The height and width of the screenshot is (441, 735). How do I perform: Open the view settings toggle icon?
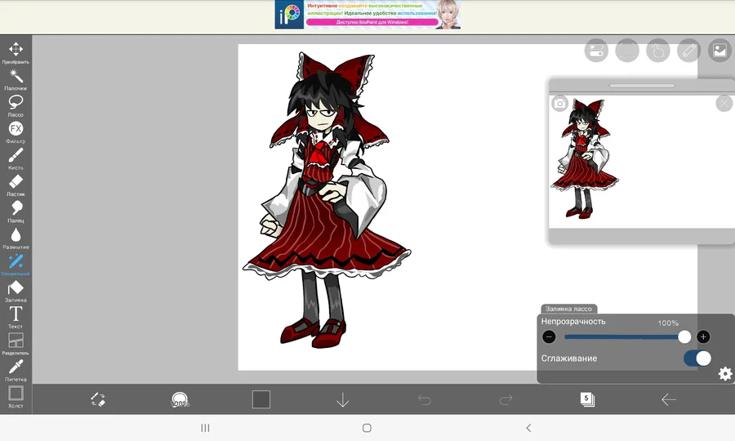coord(596,50)
